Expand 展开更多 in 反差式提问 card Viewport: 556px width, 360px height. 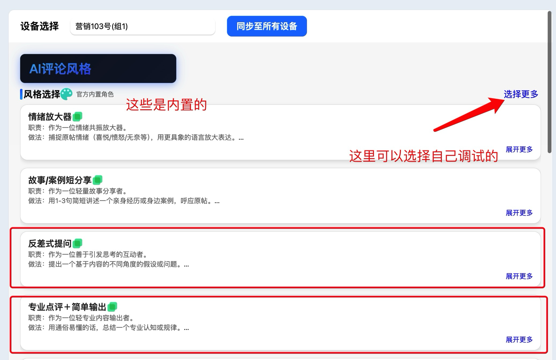(x=519, y=276)
